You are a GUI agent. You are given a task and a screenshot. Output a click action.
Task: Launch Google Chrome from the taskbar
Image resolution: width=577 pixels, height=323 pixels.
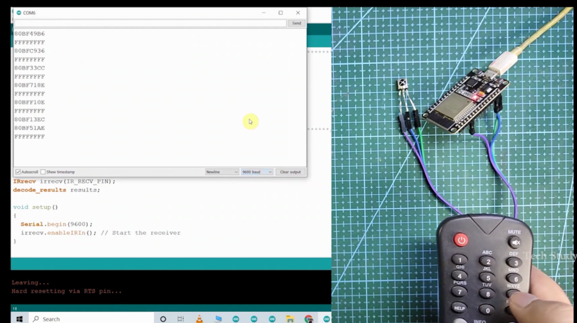pyautogui.click(x=308, y=319)
